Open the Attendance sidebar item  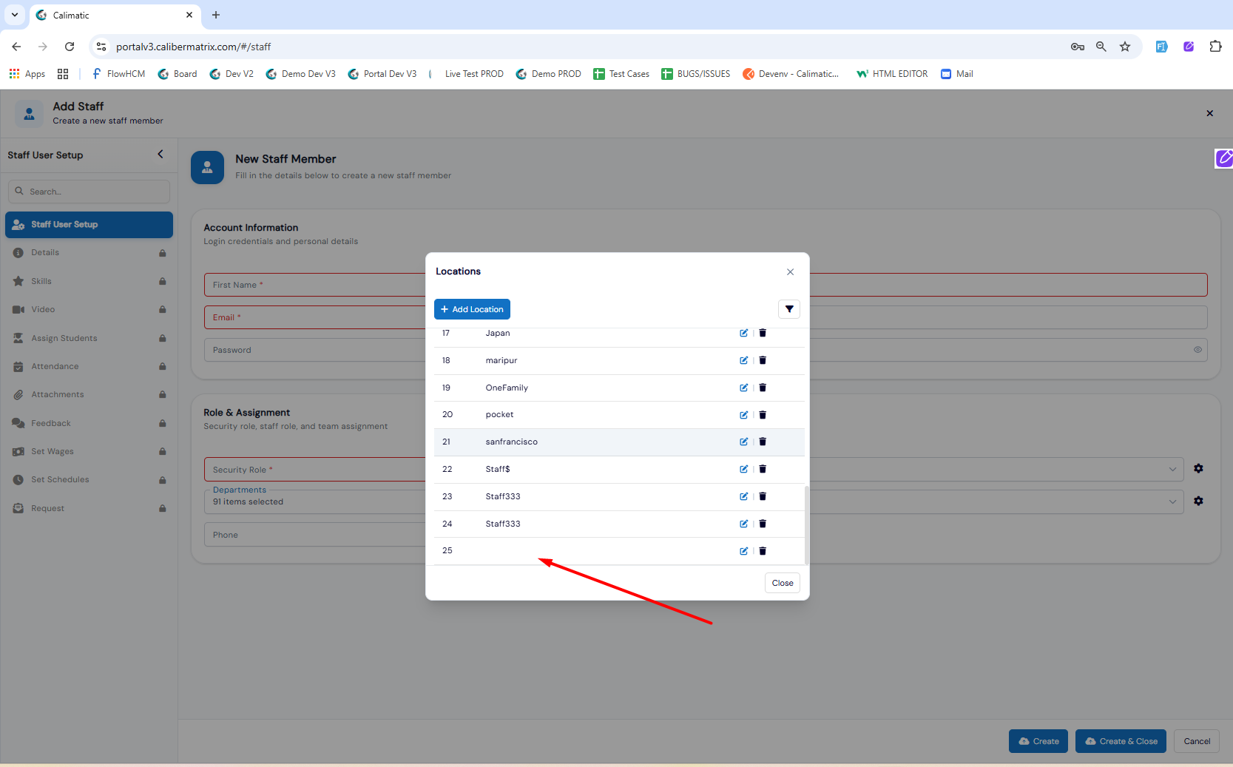[89, 366]
